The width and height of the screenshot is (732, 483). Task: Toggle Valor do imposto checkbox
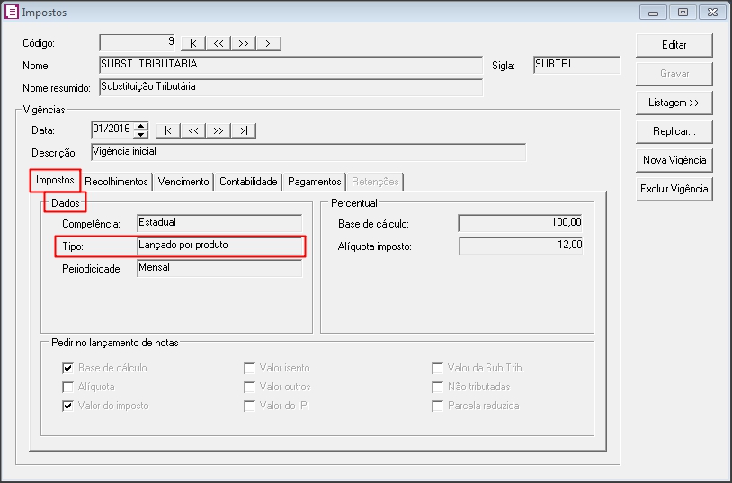click(67, 406)
